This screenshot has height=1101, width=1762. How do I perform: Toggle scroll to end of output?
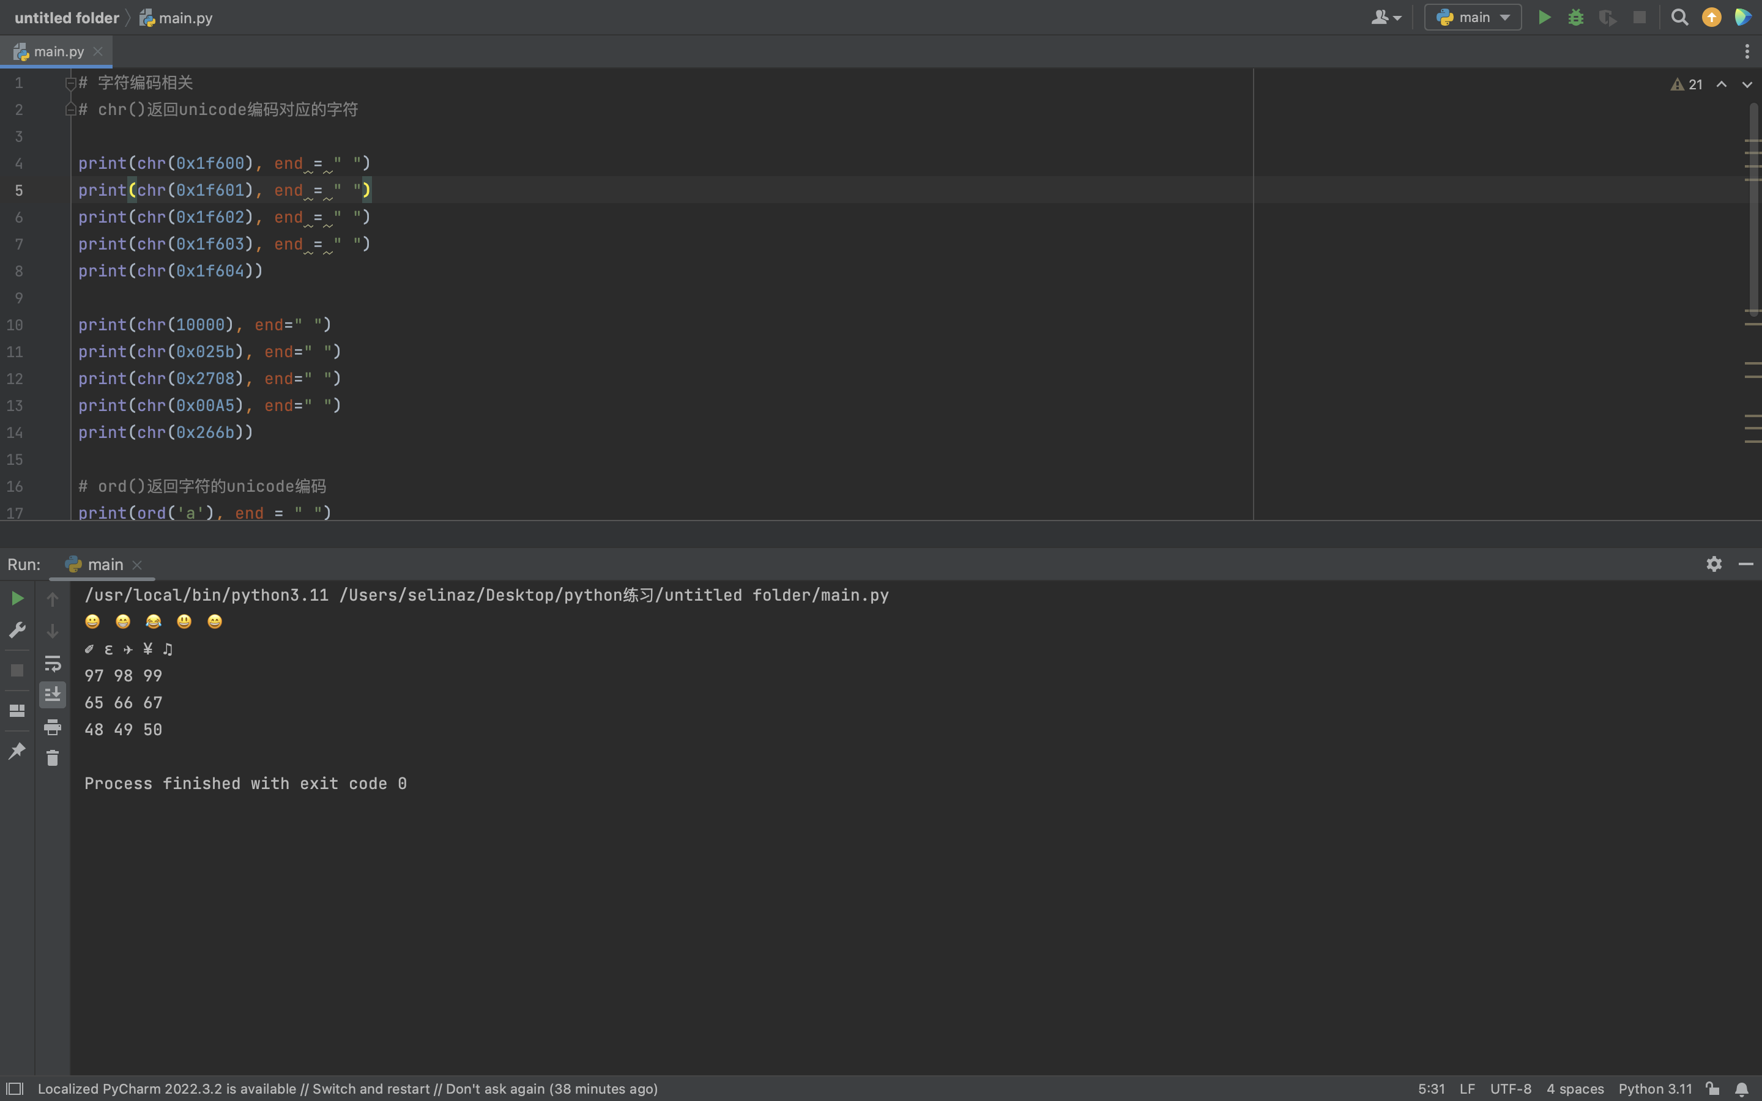(x=53, y=695)
